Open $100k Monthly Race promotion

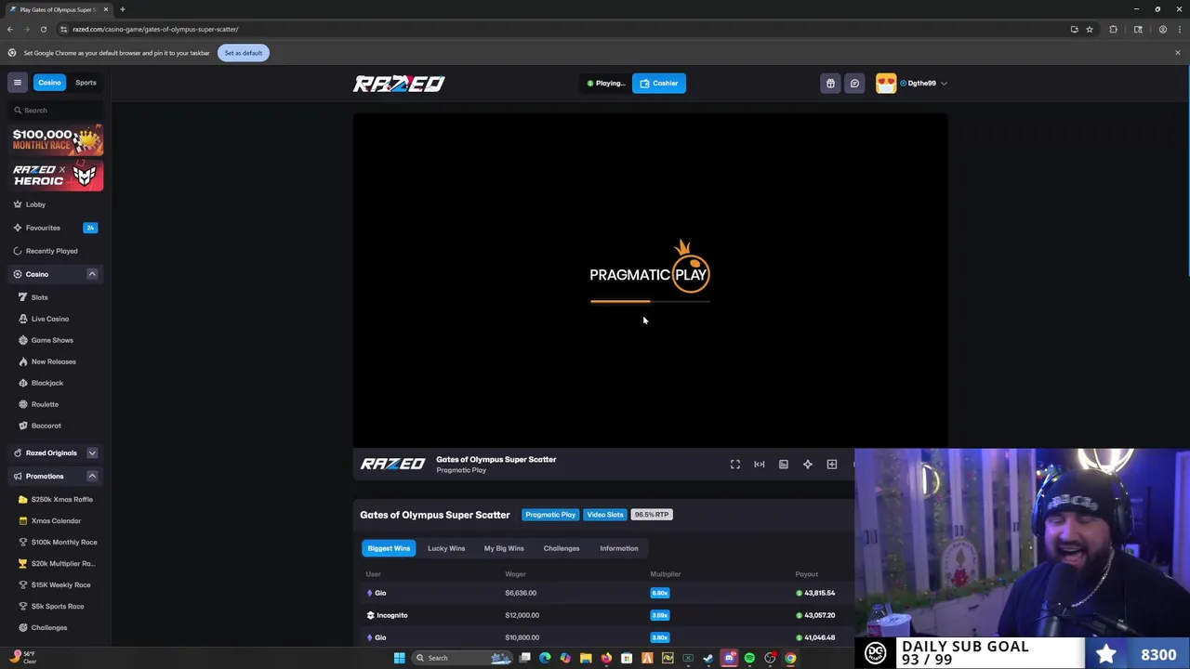coord(63,542)
